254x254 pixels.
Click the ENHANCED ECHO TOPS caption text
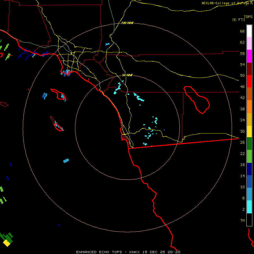click(x=99, y=252)
